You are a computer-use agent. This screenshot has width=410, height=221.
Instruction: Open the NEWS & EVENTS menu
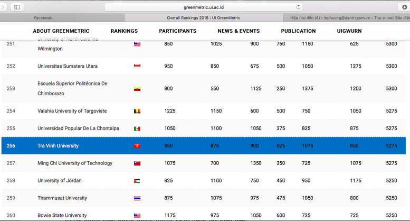(x=239, y=31)
